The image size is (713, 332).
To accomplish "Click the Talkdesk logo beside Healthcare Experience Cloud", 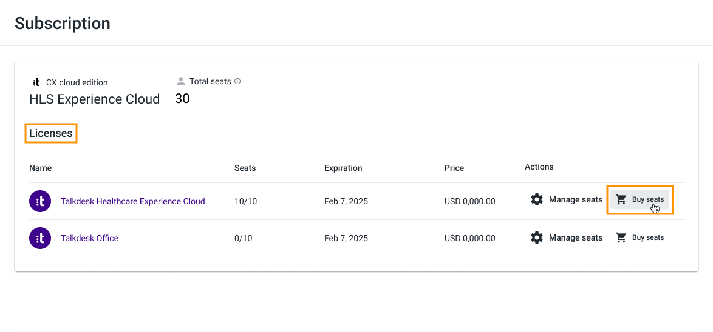I will (40, 201).
